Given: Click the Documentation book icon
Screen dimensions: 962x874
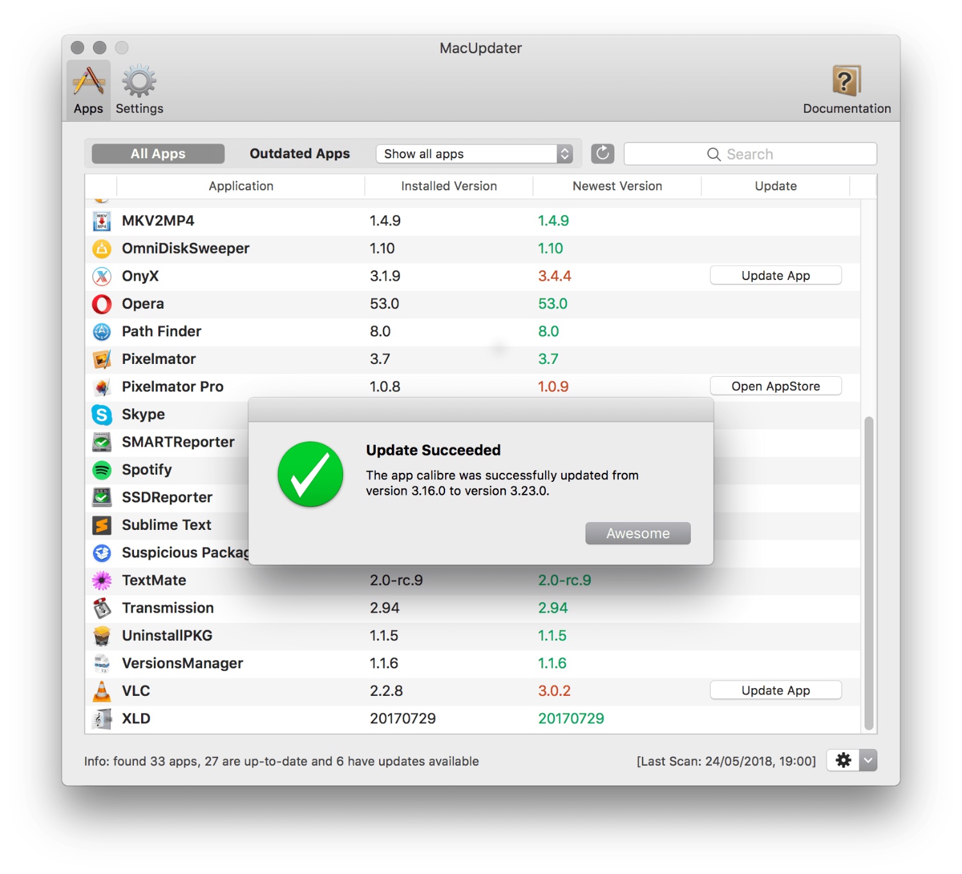Looking at the screenshot, I should click(x=846, y=81).
